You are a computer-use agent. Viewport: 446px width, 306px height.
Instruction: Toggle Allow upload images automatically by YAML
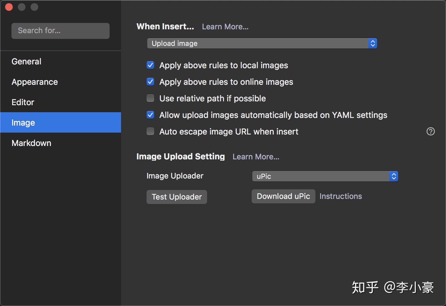click(x=150, y=115)
